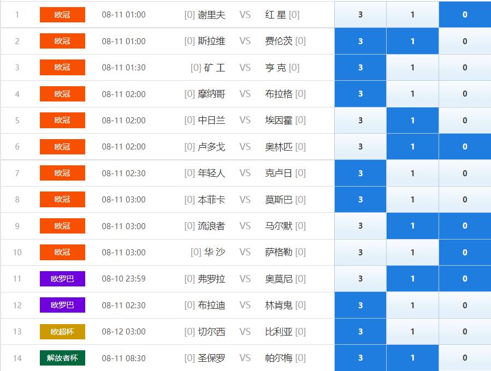Deselect option 0 for 卢多戈 vs 奥林匹
This screenshot has height=371, width=491.
465,147
